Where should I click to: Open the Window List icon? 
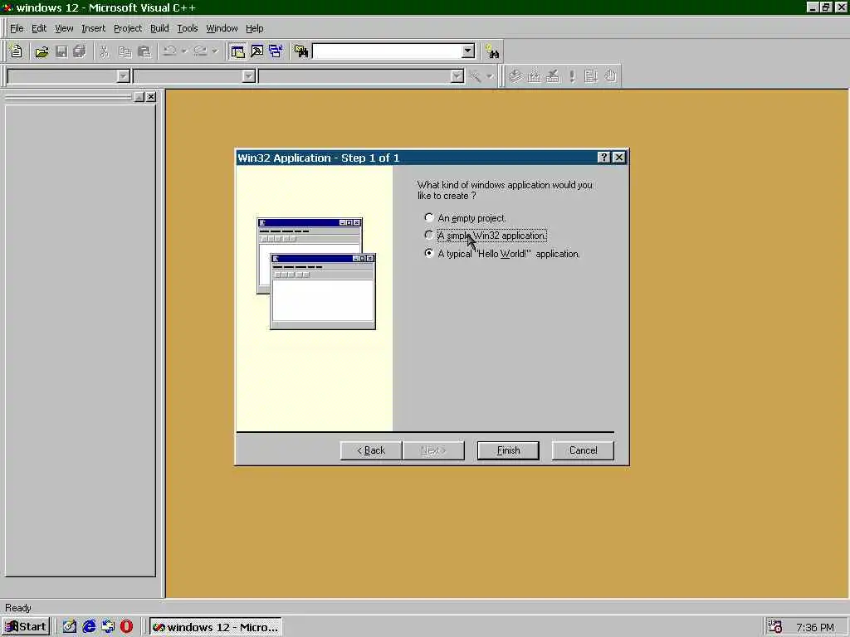coord(276,51)
